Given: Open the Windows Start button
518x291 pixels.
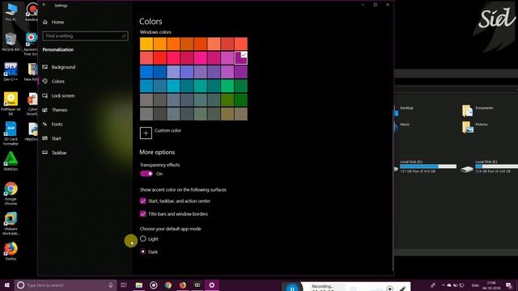Looking at the screenshot, I should 6,285.
